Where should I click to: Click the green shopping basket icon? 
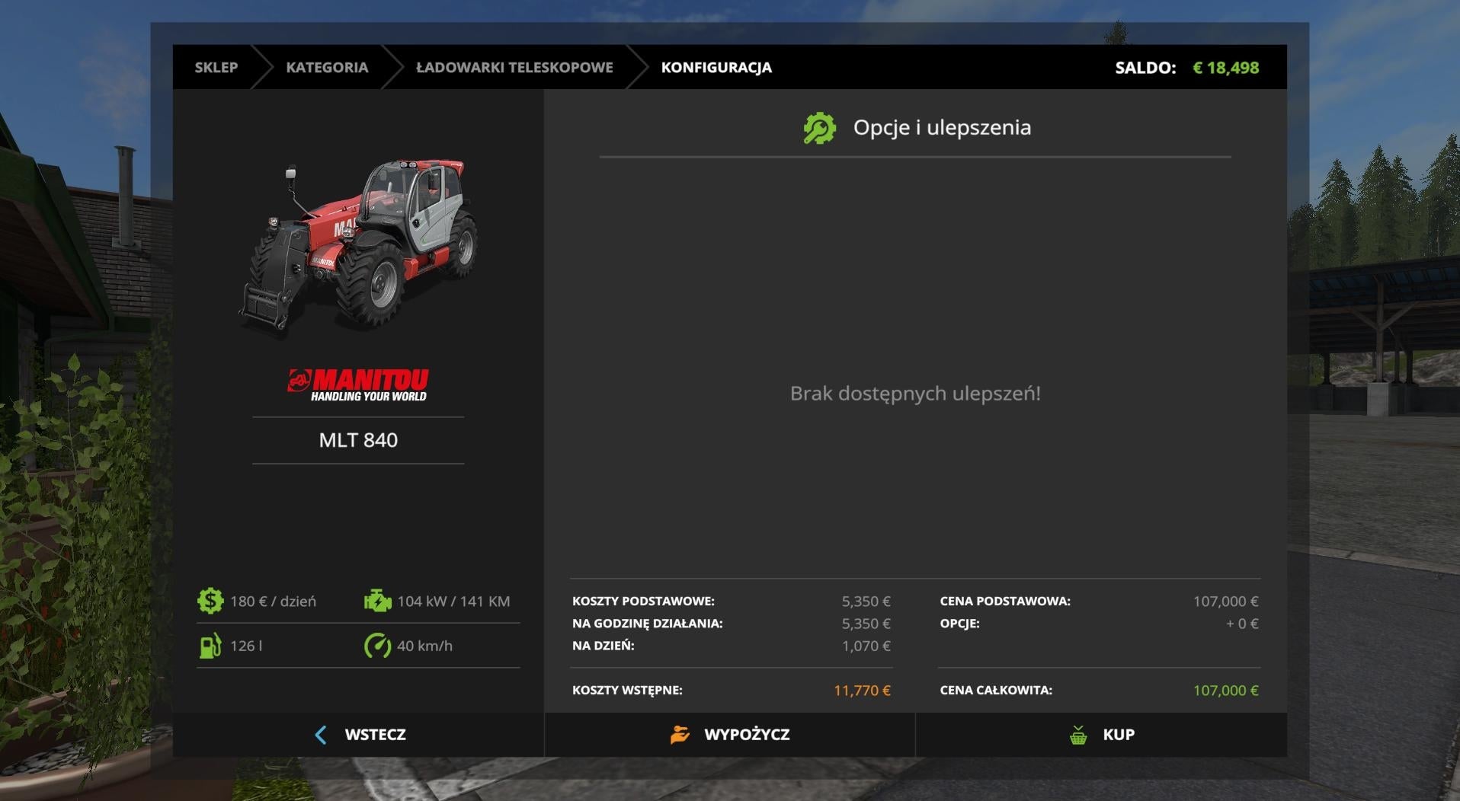[1078, 735]
